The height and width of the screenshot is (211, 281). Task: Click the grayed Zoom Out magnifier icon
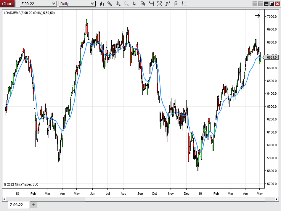pos(126,4)
